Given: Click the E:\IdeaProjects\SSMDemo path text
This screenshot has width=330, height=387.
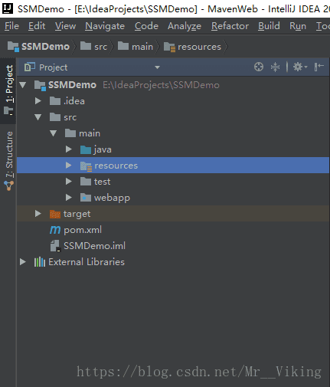Looking at the screenshot, I should [x=161, y=85].
